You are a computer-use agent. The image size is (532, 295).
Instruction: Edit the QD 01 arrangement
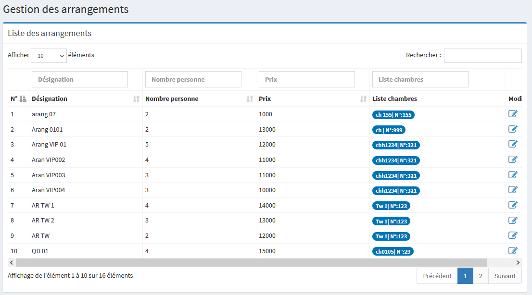[x=513, y=250]
